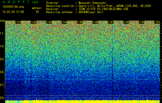Click the 1.0 kHz axis label
This screenshot has height=103, width=162.
pos(2,46)
